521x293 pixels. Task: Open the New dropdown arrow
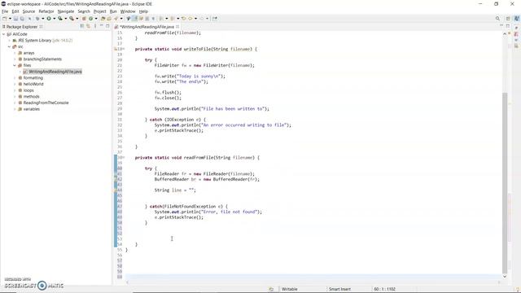point(10,19)
